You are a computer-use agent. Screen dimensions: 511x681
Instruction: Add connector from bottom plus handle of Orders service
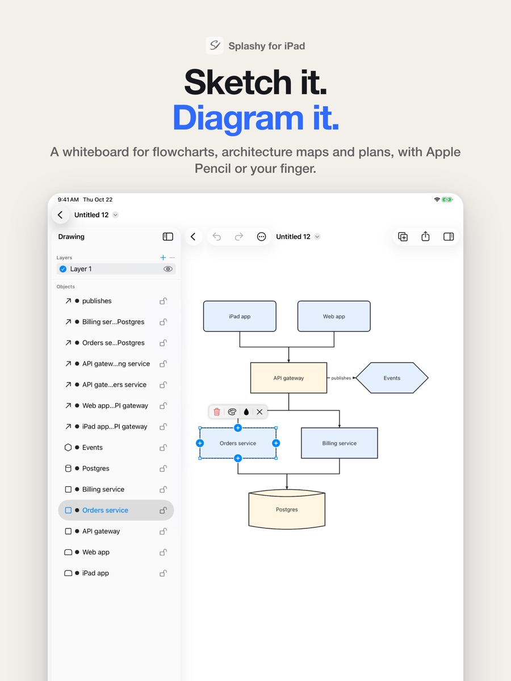[x=238, y=458]
